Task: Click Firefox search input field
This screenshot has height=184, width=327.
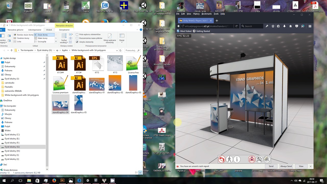Action: 252,26
